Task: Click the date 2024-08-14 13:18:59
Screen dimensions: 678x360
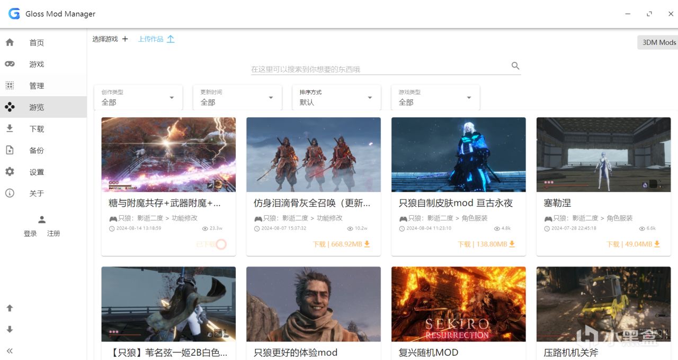Action: 138,228
